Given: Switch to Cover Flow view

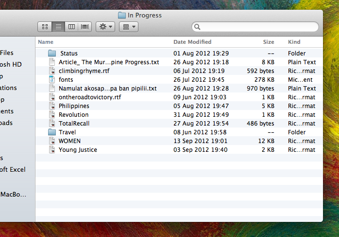Looking at the screenshot, I should click(x=85, y=27).
